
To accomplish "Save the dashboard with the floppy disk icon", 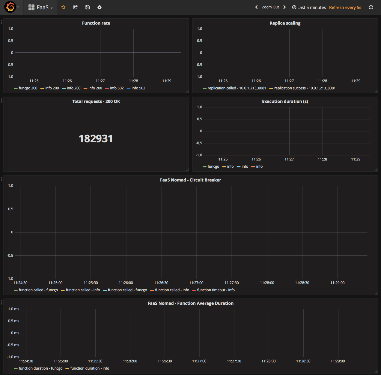I will click(88, 7).
